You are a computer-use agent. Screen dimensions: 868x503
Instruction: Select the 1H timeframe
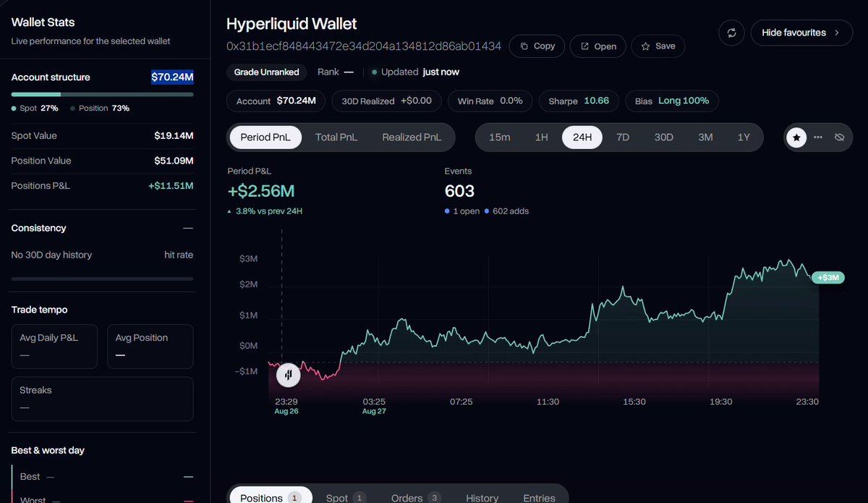[541, 137]
